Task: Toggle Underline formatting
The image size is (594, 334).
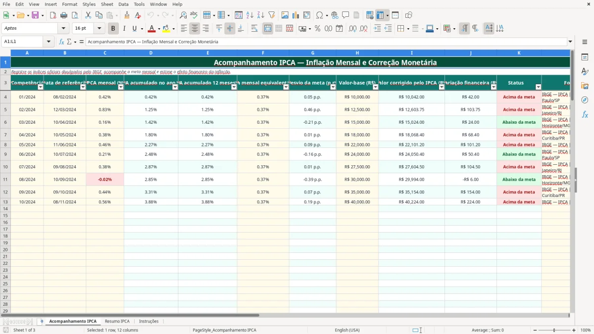Action: click(x=134, y=29)
